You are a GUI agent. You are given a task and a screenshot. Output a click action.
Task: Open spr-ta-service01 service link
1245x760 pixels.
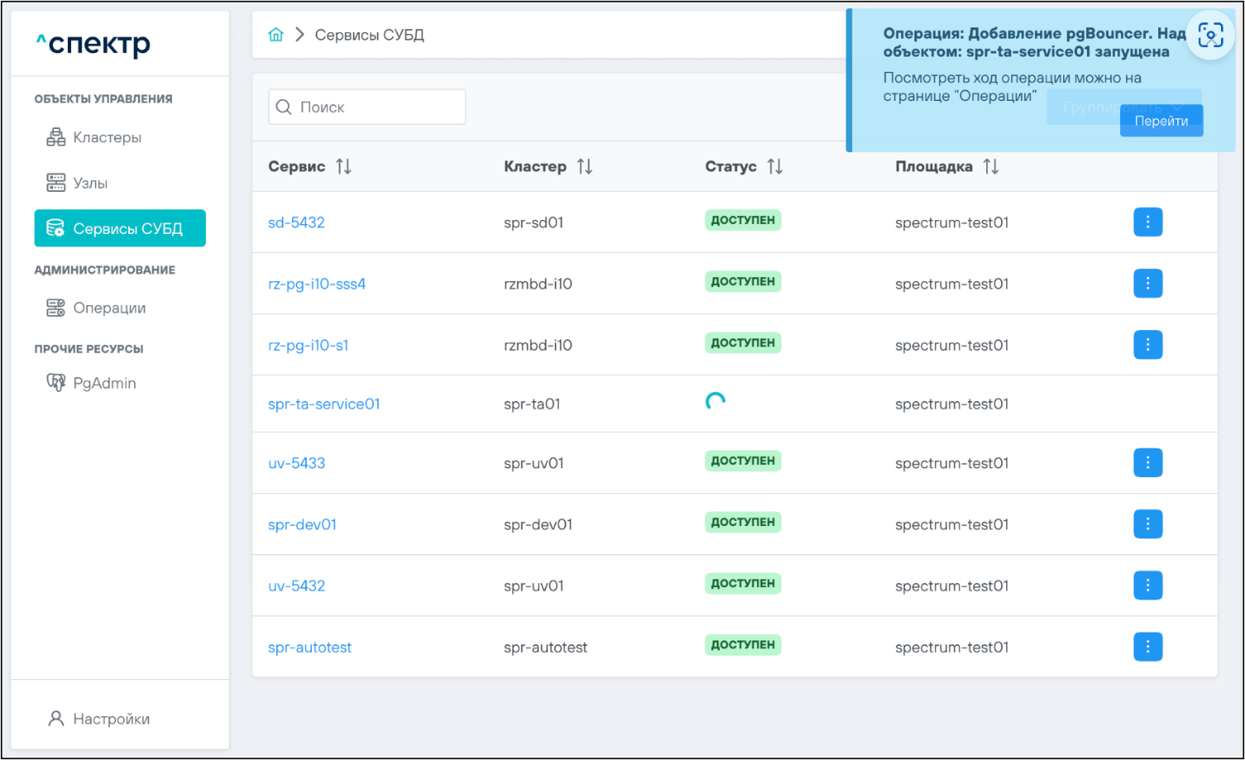(x=324, y=404)
